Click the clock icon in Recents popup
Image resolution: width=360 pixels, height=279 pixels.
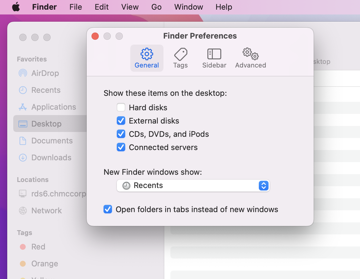(126, 186)
